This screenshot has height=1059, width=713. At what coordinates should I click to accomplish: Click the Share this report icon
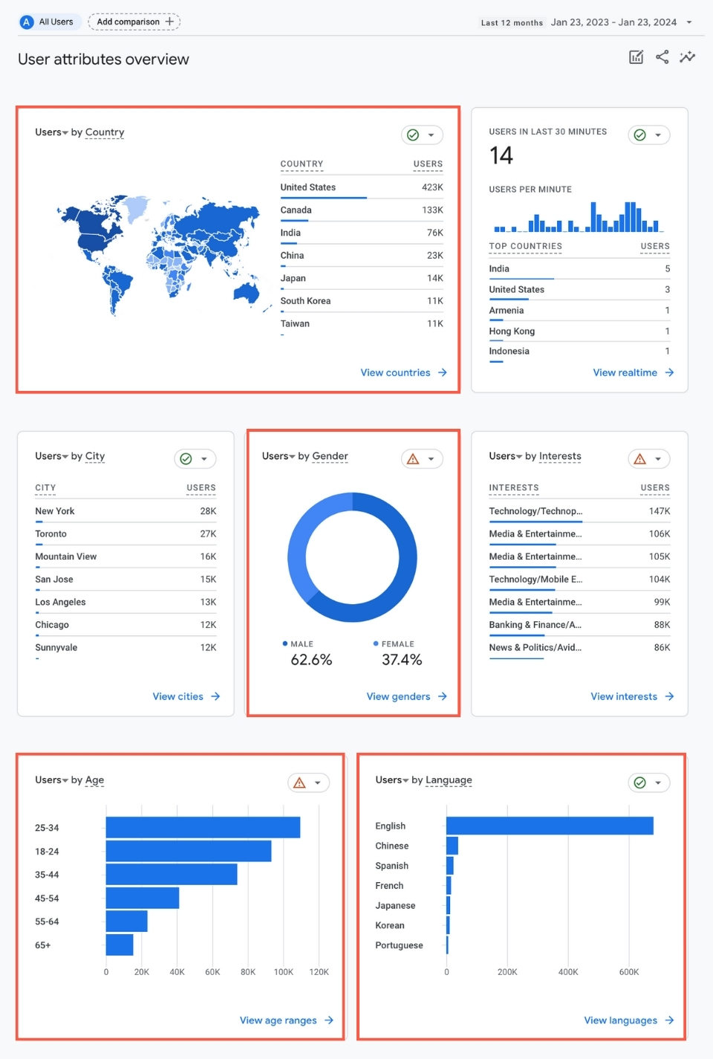[662, 56]
